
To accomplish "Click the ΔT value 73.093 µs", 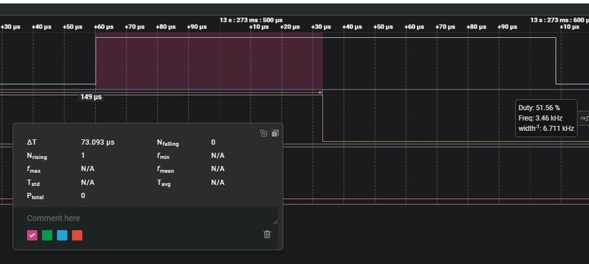I will pyautogui.click(x=97, y=142).
